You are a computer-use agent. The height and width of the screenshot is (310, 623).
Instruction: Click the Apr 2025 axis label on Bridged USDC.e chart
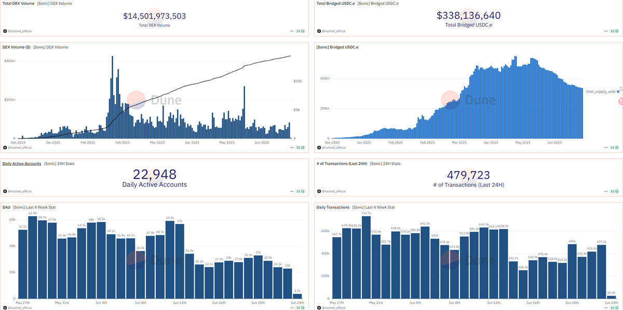[x=491, y=142]
